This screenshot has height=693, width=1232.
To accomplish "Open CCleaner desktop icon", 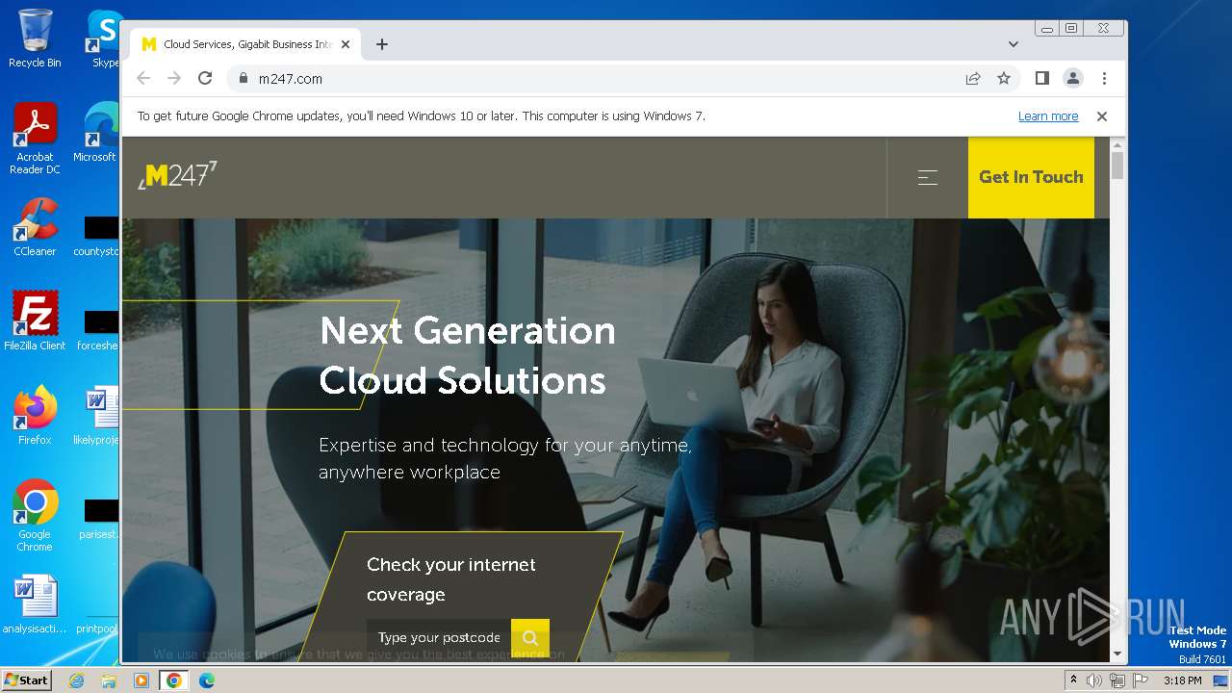I will pyautogui.click(x=35, y=228).
